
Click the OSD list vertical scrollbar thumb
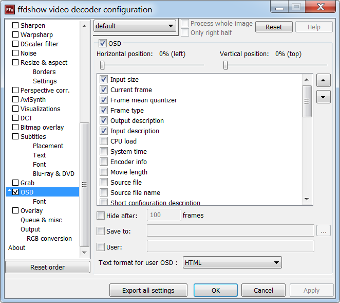[307, 101]
